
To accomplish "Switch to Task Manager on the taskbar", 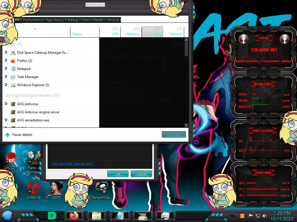I will pyautogui.click(x=165, y=216).
